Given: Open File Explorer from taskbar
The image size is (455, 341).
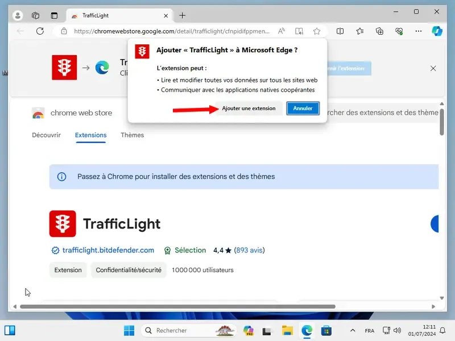Looking at the screenshot, I should 287,331.
